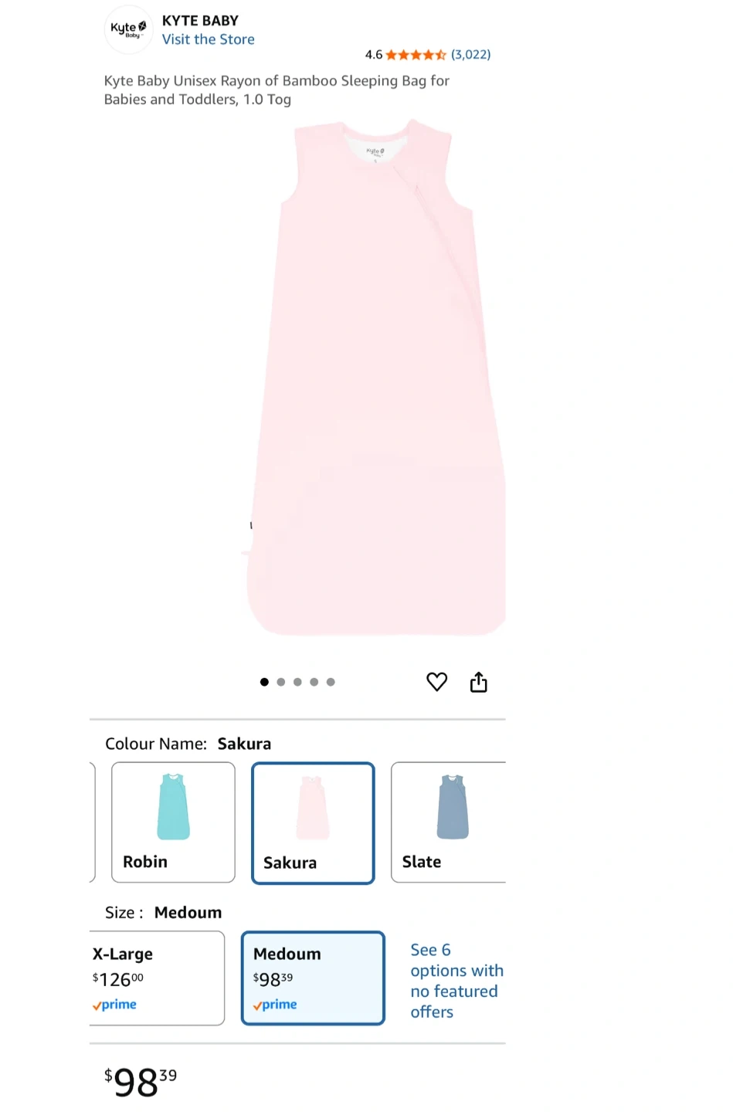Tap the share icon

479,682
